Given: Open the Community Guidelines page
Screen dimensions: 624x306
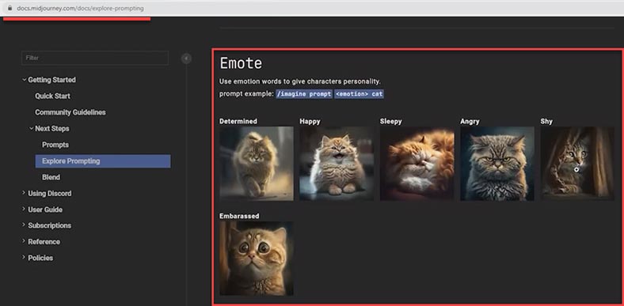Looking at the screenshot, I should (70, 112).
